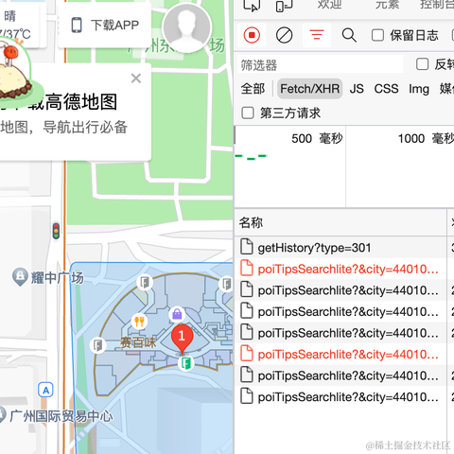Screen dimensions: 454x454
Task: Clear the network log
Action: [x=284, y=35]
